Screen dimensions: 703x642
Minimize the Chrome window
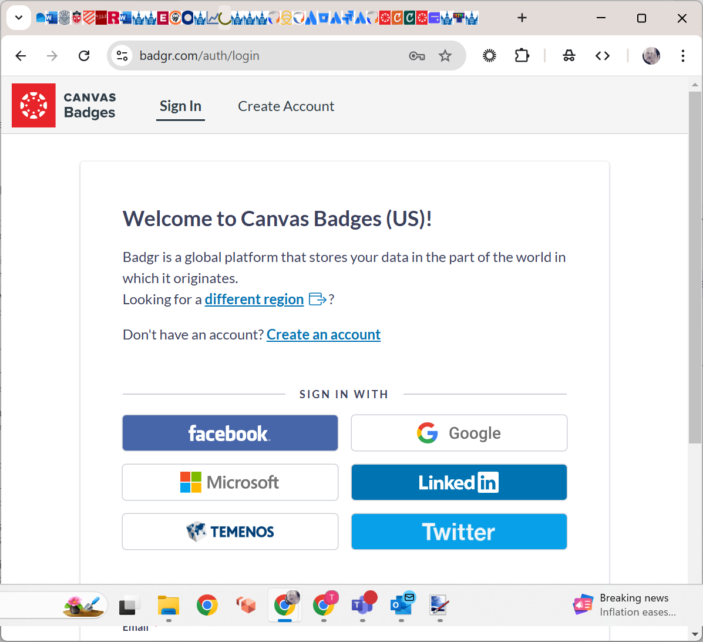pyautogui.click(x=601, y=18)
